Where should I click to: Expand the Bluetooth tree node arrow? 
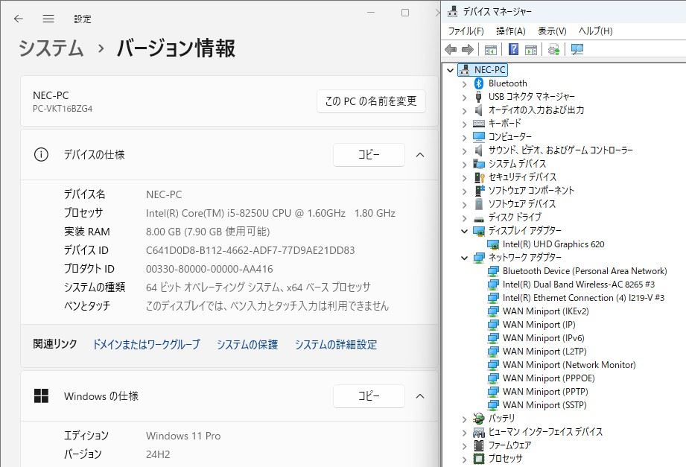point(464,83)
